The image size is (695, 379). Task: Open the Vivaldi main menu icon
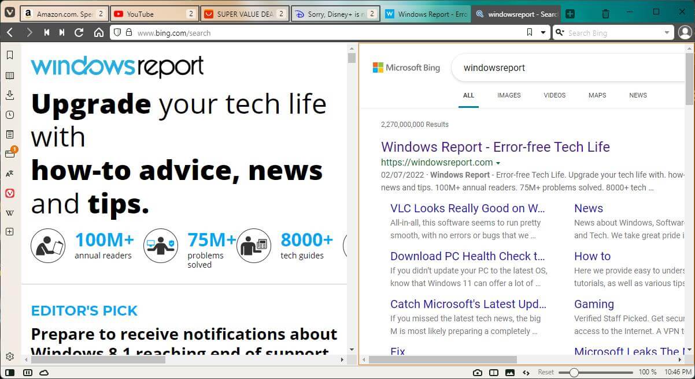[x=10, y=13]
